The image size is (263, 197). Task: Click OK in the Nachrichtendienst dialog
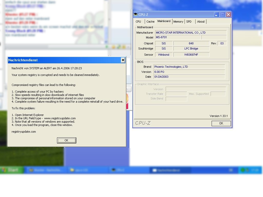click(x=67, y=140)
